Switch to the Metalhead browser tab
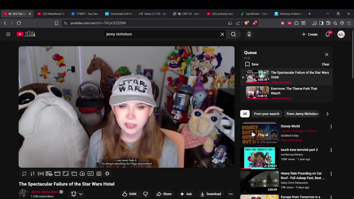Viewport: 354px width, 199px height. pyautogui.click(x=51, y=14)
